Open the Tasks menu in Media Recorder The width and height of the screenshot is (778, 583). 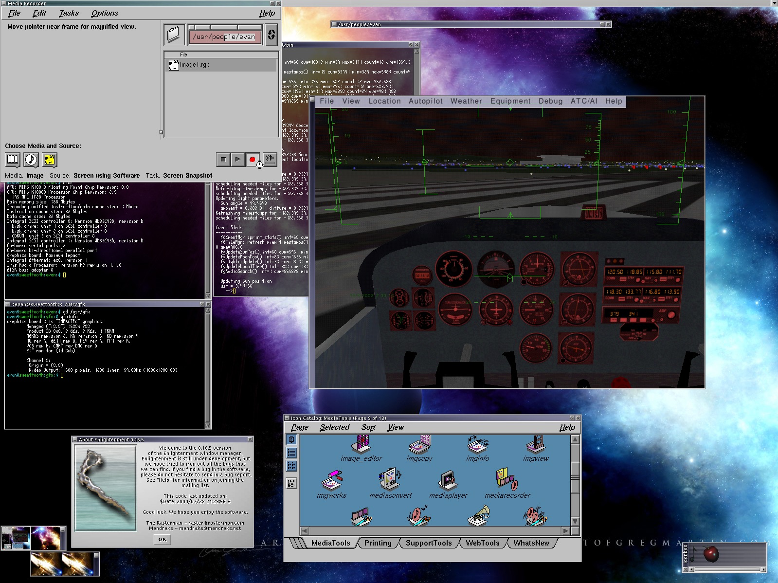point(69,13)
